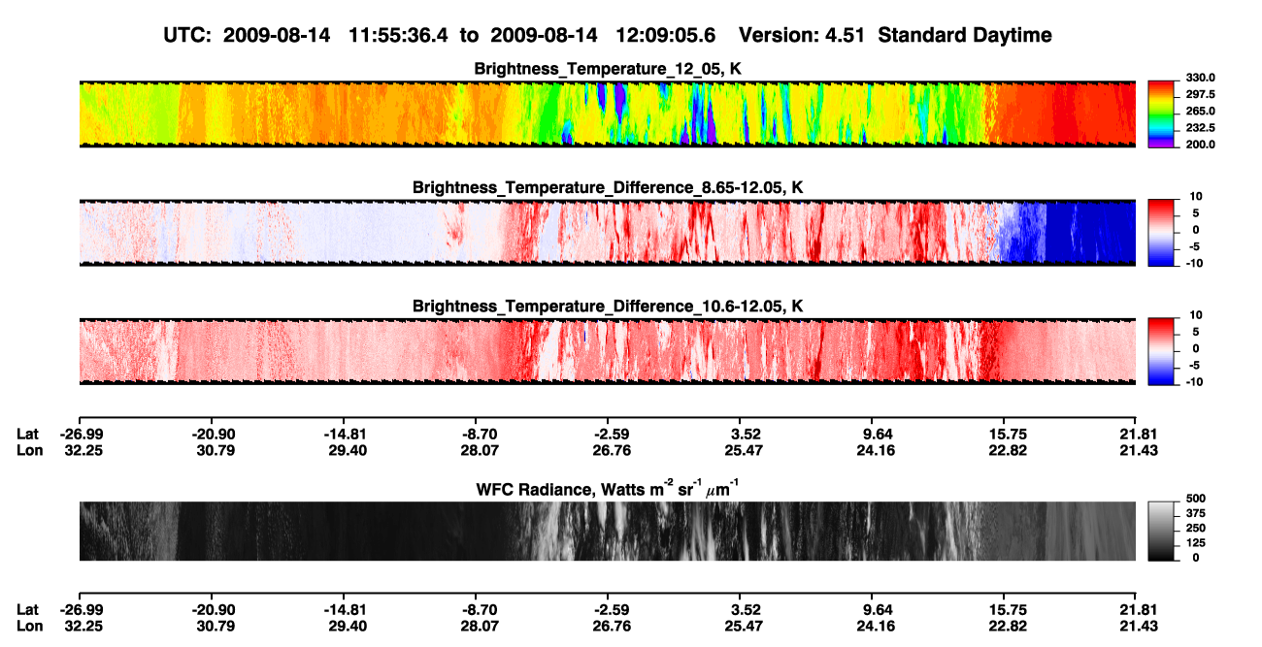Click latitude -2.59 on the axis under the WFC strip
Image resolution: width=1262 pixels, height=647 pixels.
coord(611,609)
